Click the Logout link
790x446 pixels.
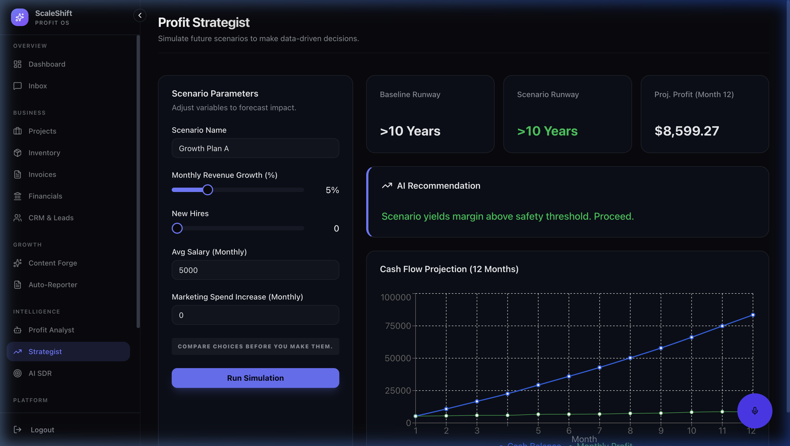point(42,430)
